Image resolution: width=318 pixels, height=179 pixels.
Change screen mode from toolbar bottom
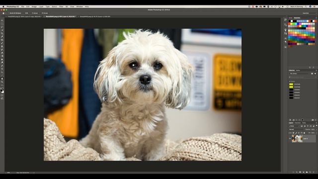point(2,98)
